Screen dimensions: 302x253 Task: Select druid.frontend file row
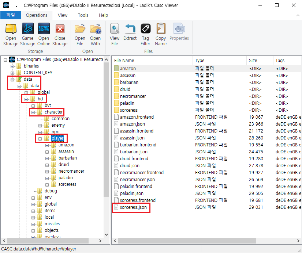pos(207,159)
